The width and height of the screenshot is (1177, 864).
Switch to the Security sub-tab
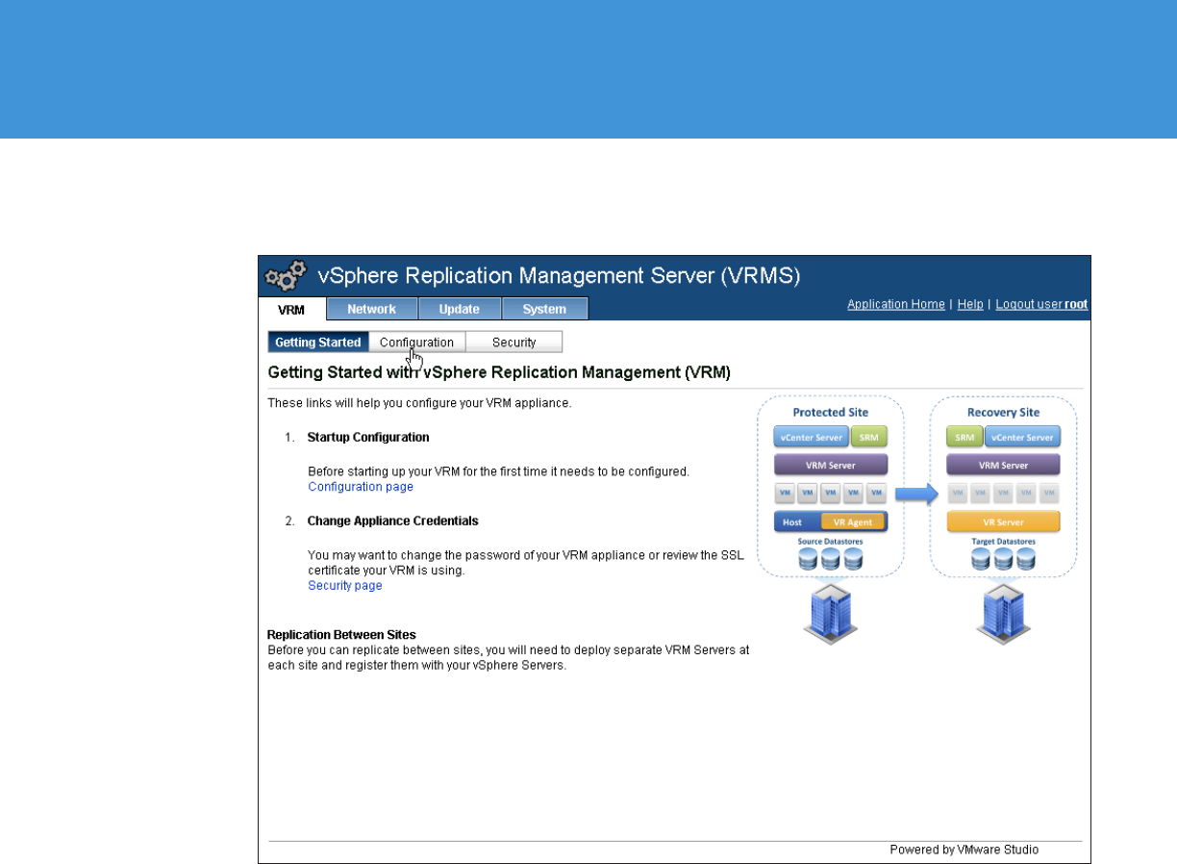click(x=514, y=343)
